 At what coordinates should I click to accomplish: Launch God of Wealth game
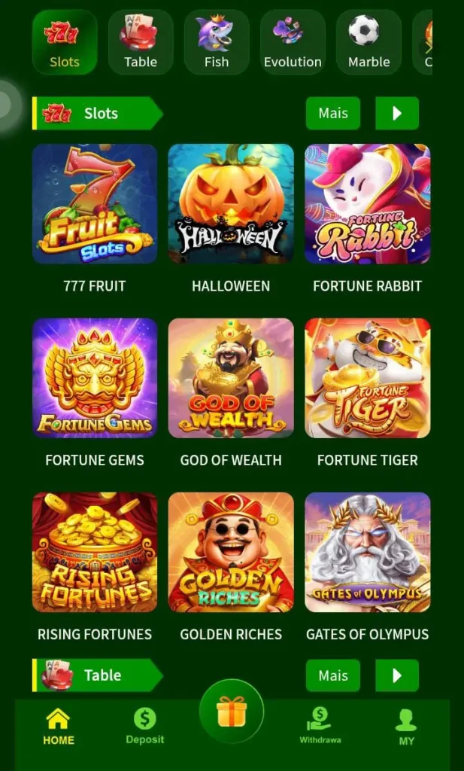click(x=231, y=378)
